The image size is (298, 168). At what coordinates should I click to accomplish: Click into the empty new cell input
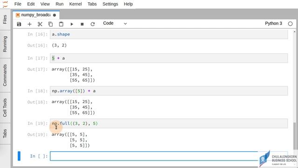point(169,156)
